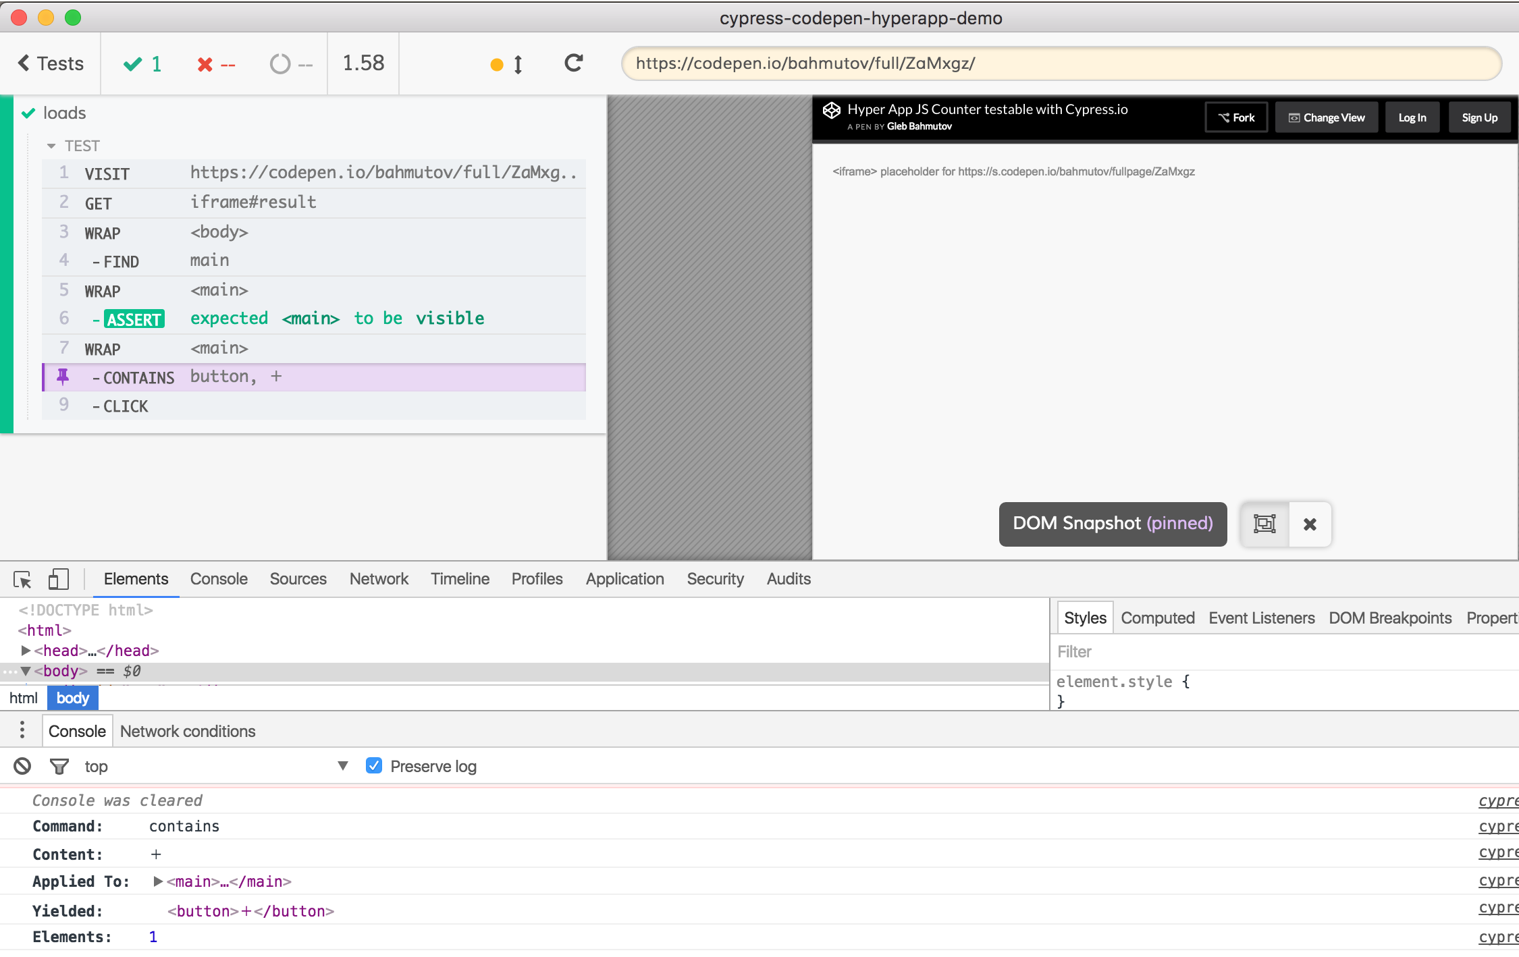
Task: Switch to the Network devtools tab
Action: 379,579
